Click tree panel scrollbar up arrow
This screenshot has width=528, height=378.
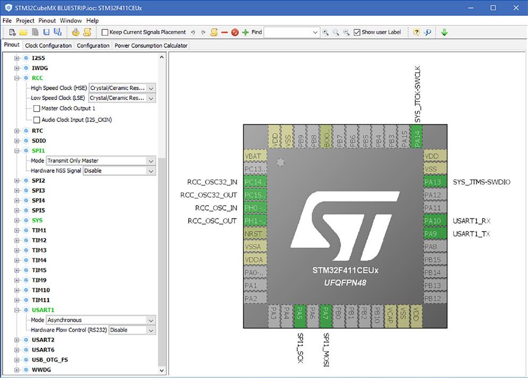162,57
